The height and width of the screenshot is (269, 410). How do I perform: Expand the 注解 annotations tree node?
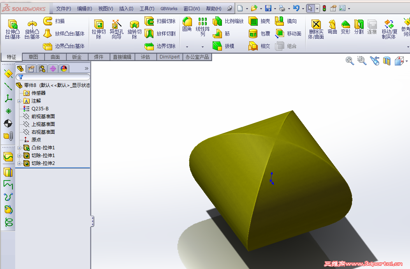pyautogui.click(x=19, y=101)
